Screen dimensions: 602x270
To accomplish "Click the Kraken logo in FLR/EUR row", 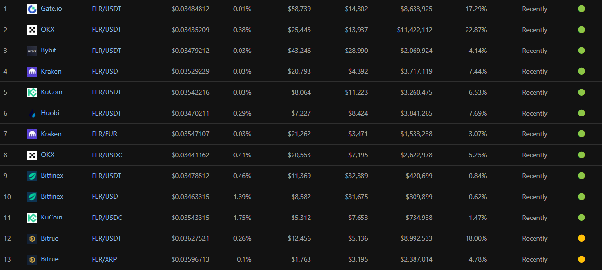I will [x=32, y=134].
